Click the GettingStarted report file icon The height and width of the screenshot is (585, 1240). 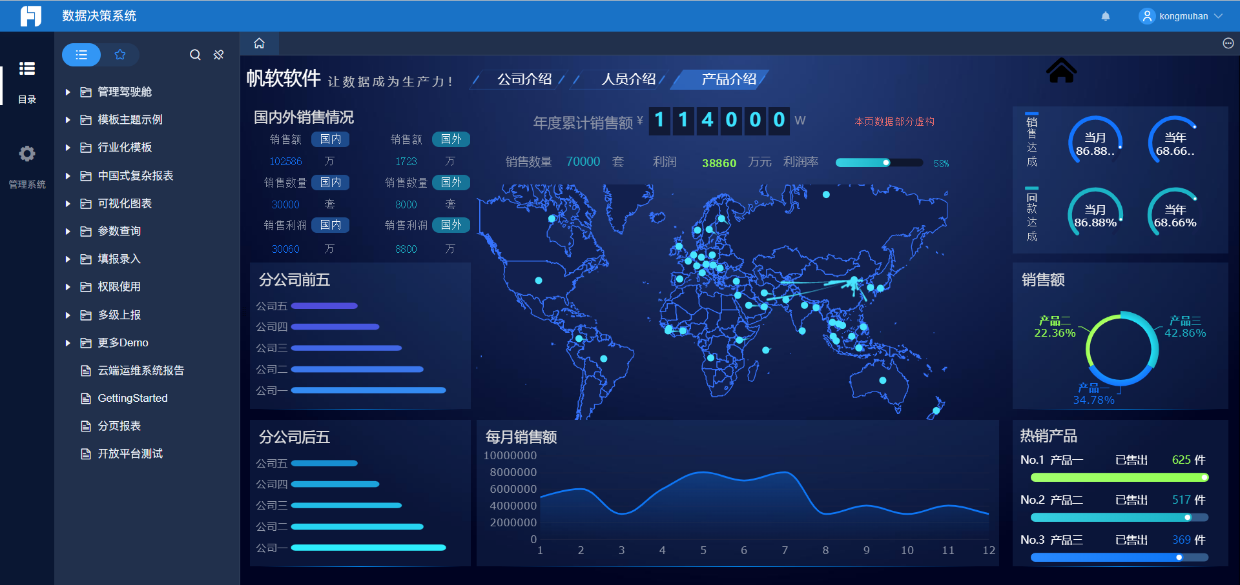coord(86,399)
